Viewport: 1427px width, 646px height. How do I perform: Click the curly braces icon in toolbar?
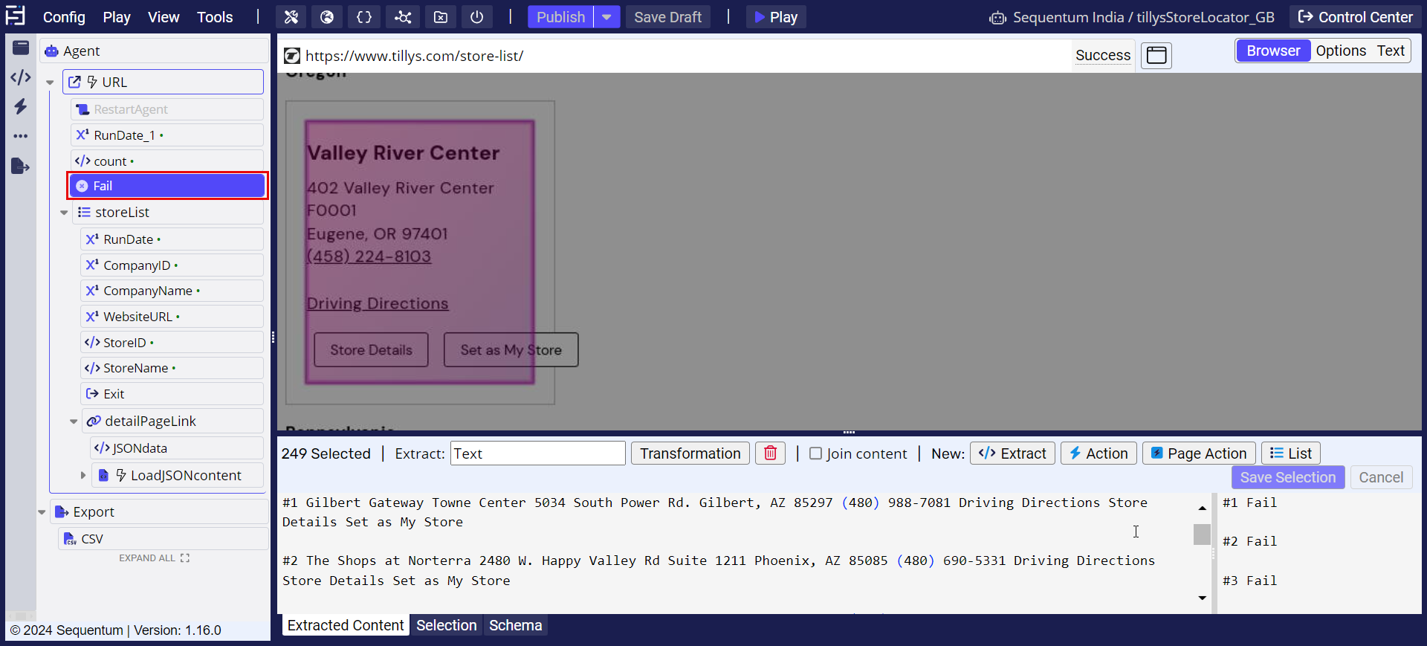(364, 17)
